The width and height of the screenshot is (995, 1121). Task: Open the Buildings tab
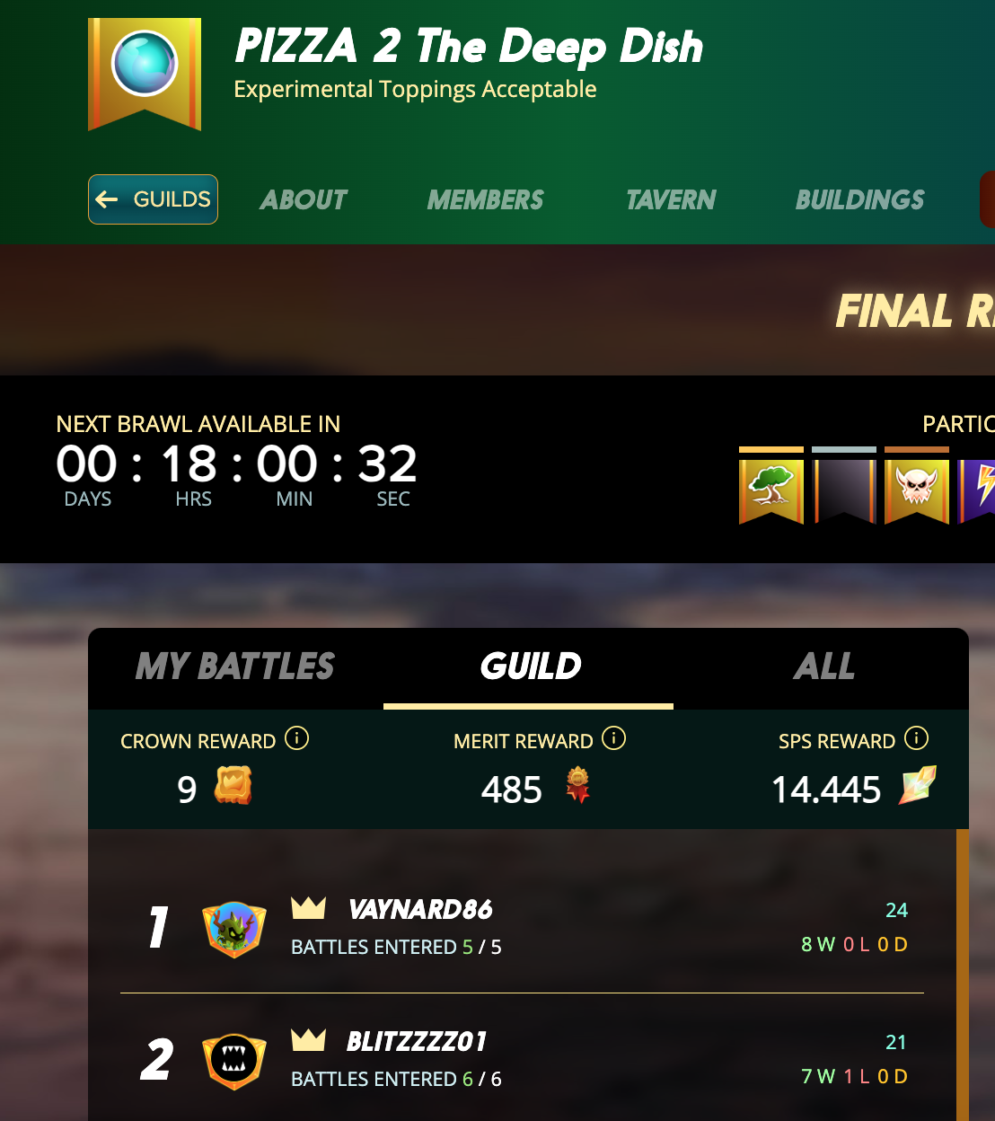click(859, 199)
